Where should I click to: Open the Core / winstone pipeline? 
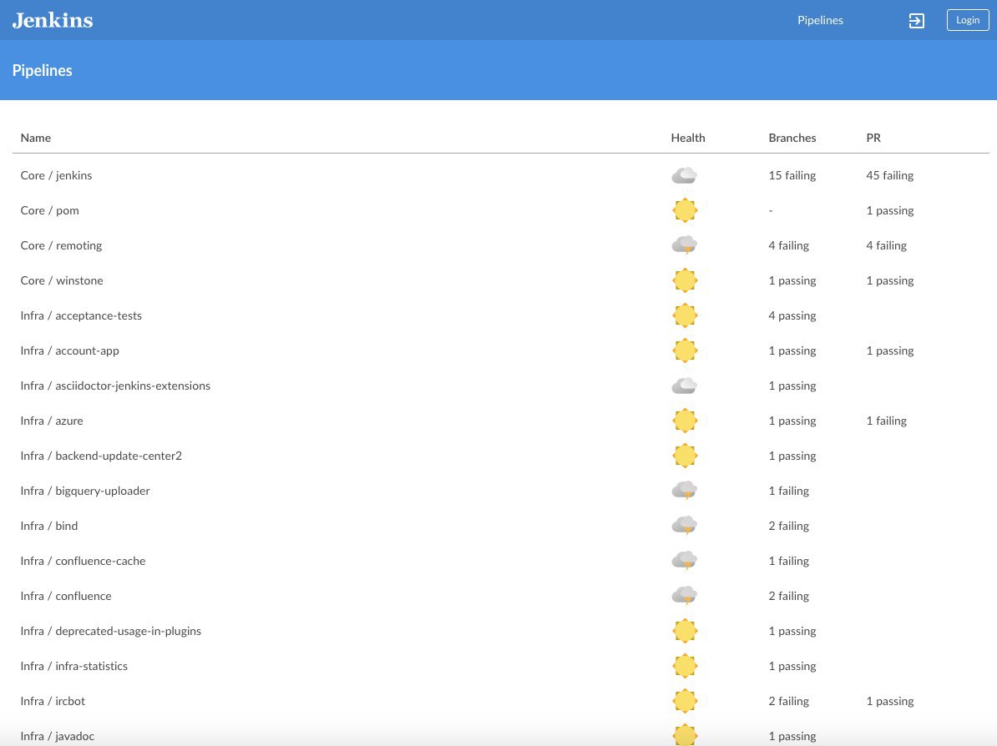62,280
